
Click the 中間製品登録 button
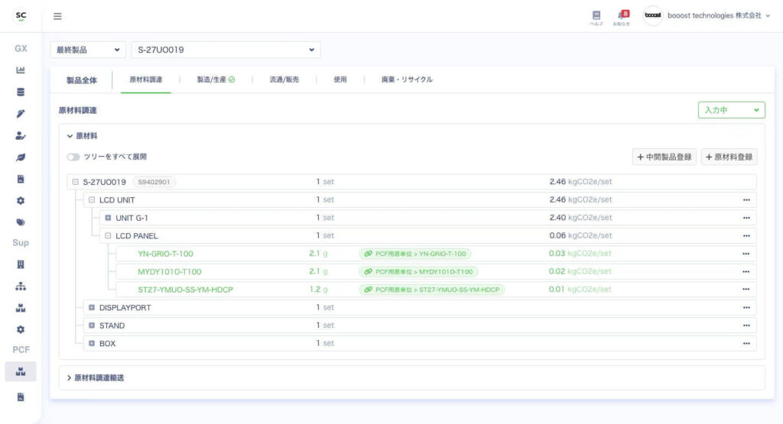(x=664, y=157)
